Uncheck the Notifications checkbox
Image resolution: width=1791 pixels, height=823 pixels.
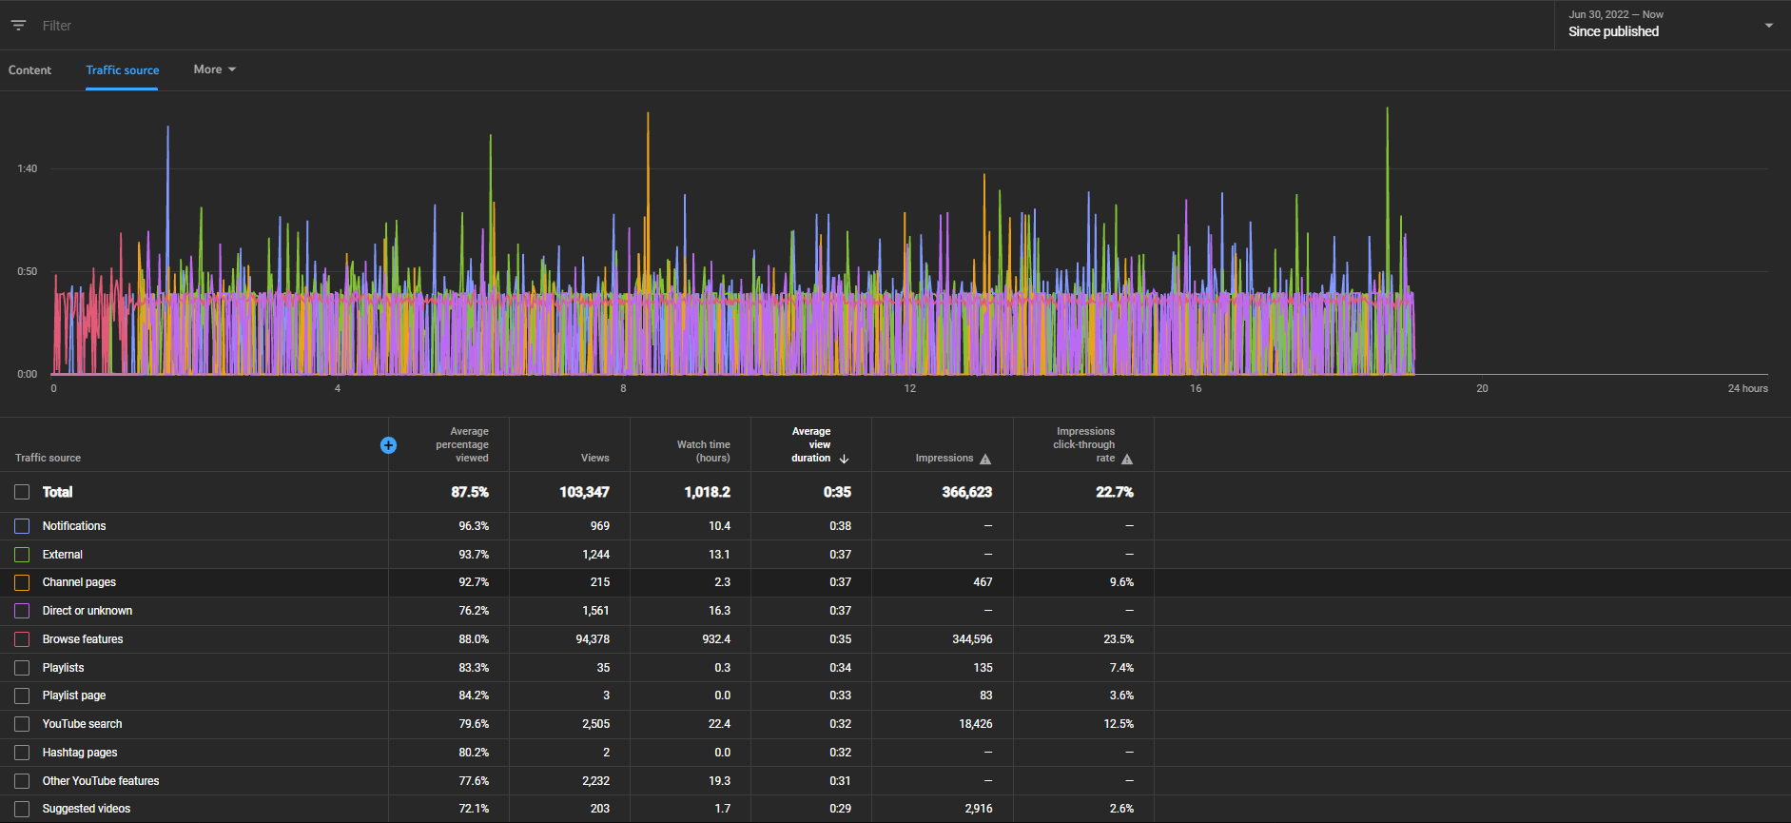pos(22,526)
